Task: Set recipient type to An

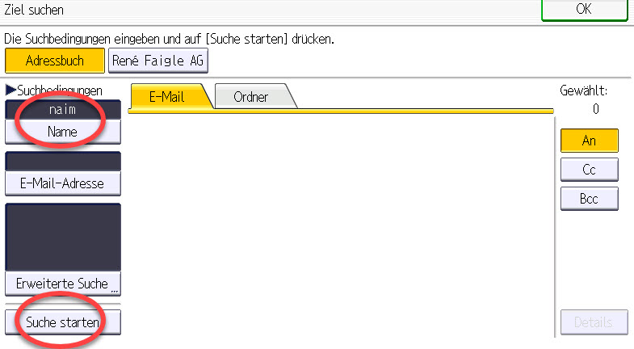Action: point(589,141)
